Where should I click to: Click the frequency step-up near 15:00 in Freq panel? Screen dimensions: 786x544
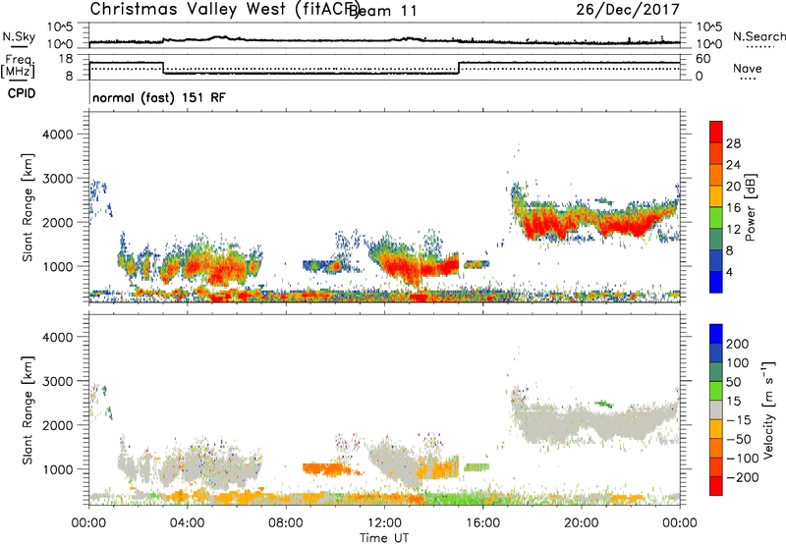click(459, 68)
